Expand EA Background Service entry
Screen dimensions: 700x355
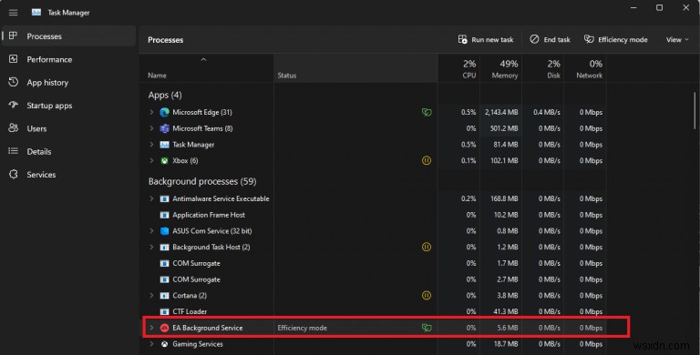point(151,328)
